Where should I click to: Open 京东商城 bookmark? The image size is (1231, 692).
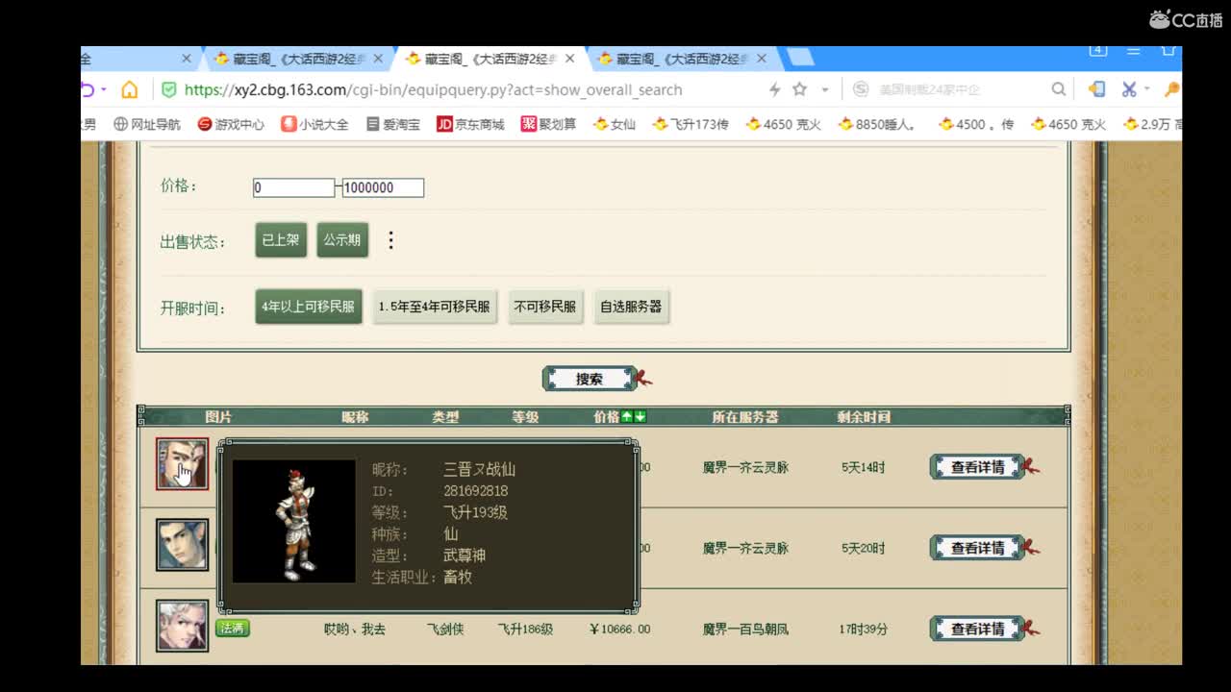click(x=470, y=124)
